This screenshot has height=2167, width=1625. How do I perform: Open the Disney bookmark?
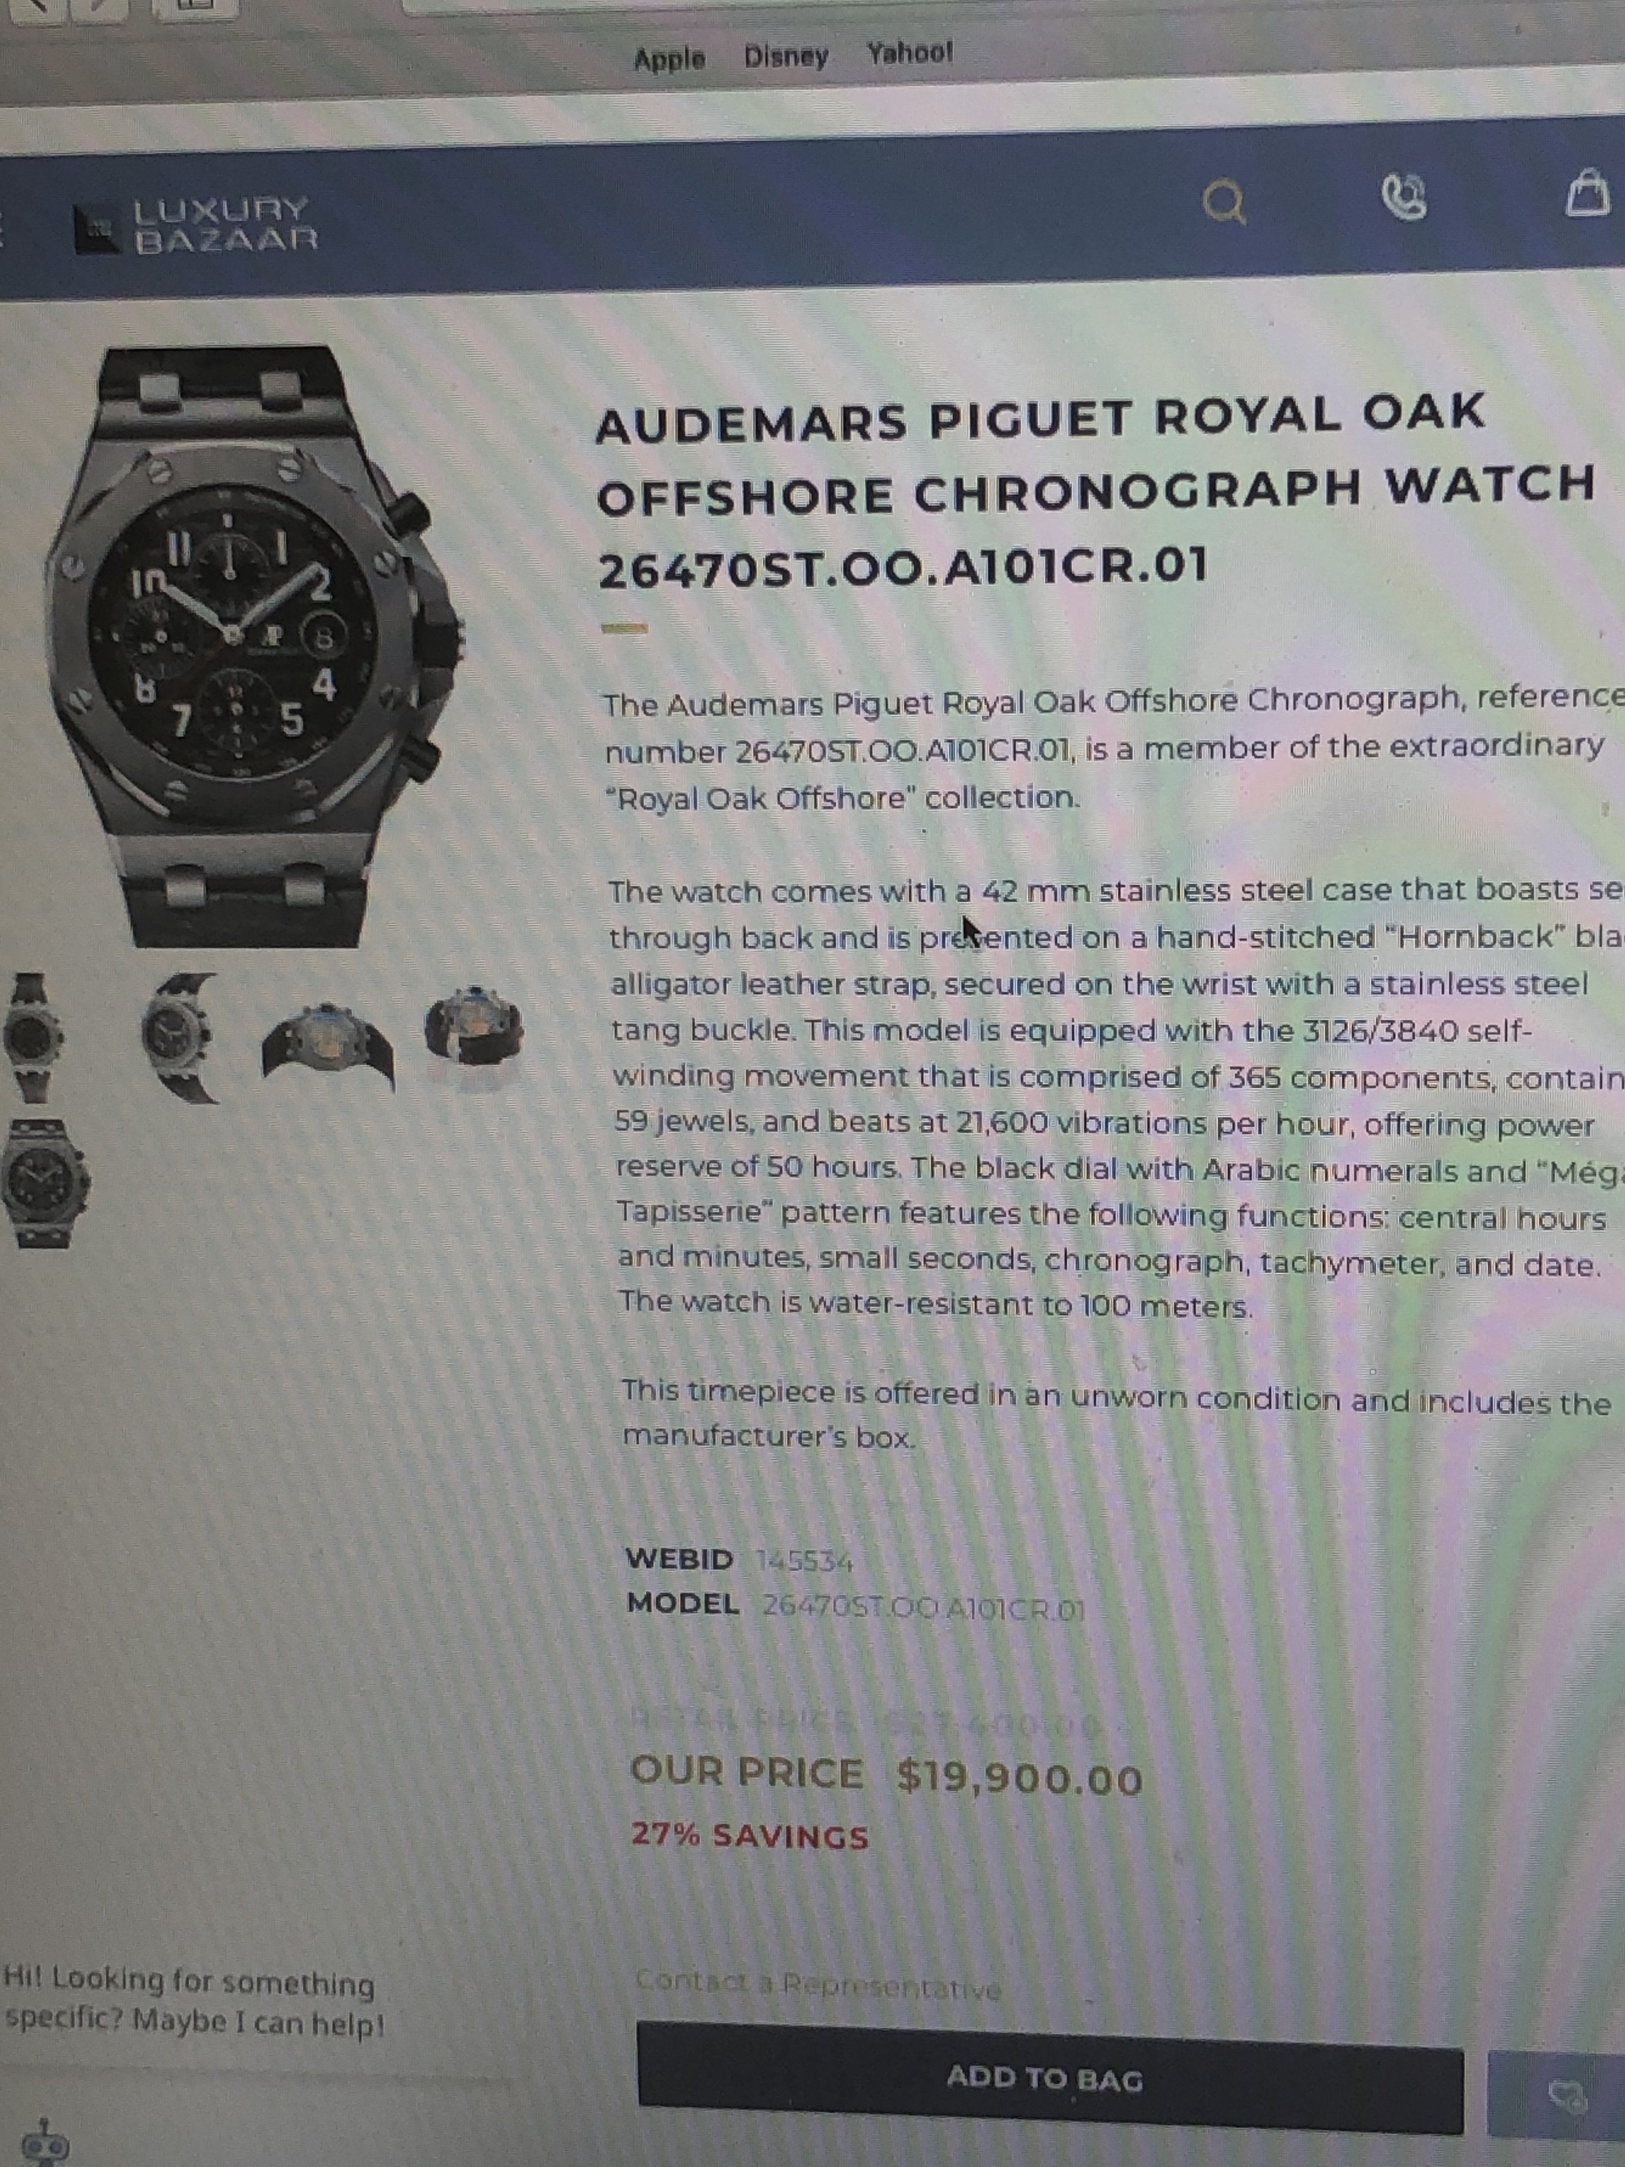coord(786,56)
